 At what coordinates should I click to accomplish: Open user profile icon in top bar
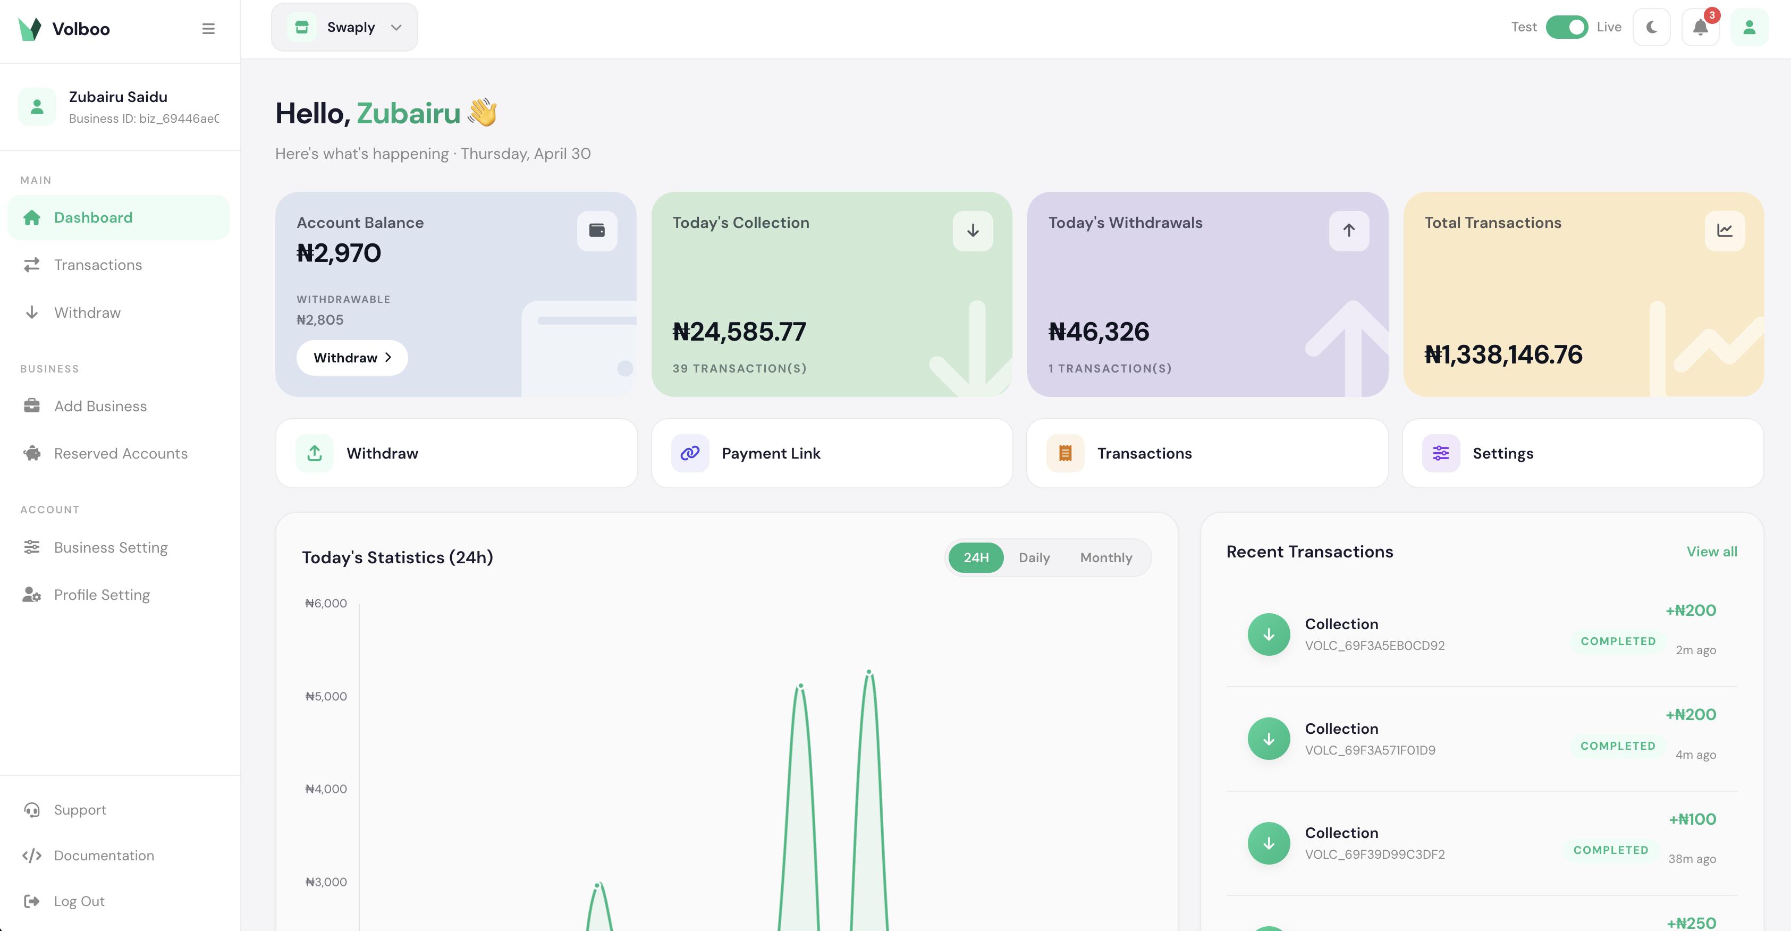(1750, 27)
